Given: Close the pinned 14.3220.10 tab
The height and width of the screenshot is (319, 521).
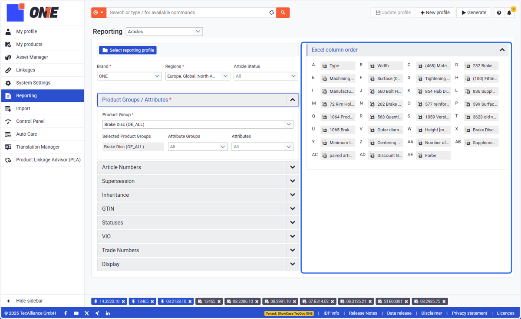Looking at the screenshot, I should pyautogui.click(x=124, y=302).
